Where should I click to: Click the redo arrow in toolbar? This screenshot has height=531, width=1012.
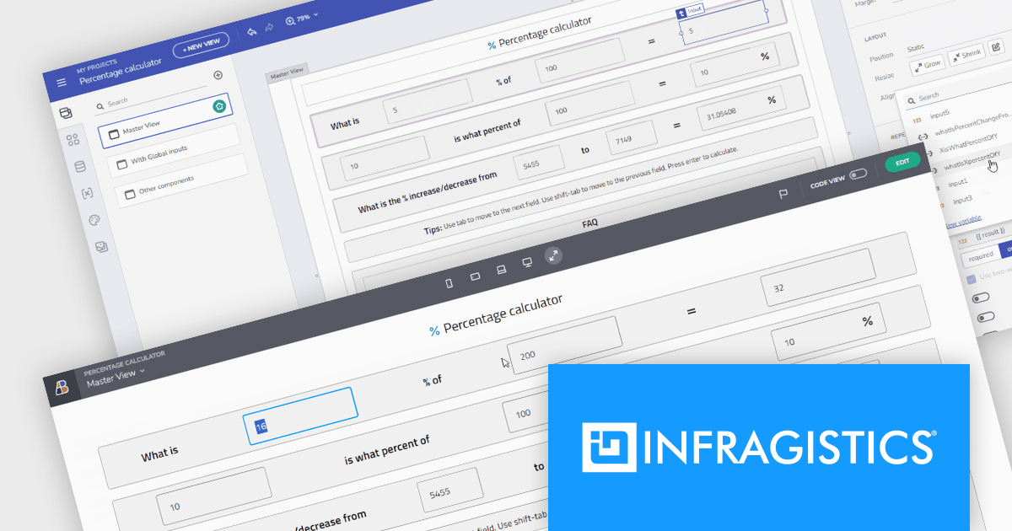coord(268,27)
